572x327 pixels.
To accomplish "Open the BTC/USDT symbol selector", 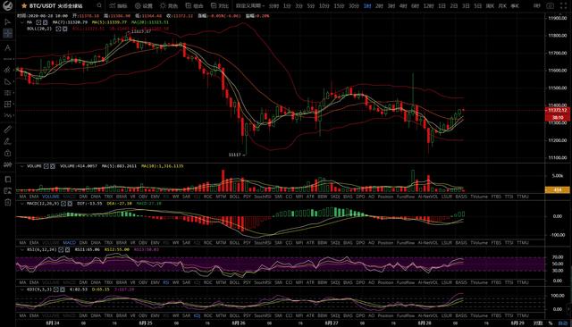I will [55, 6].
